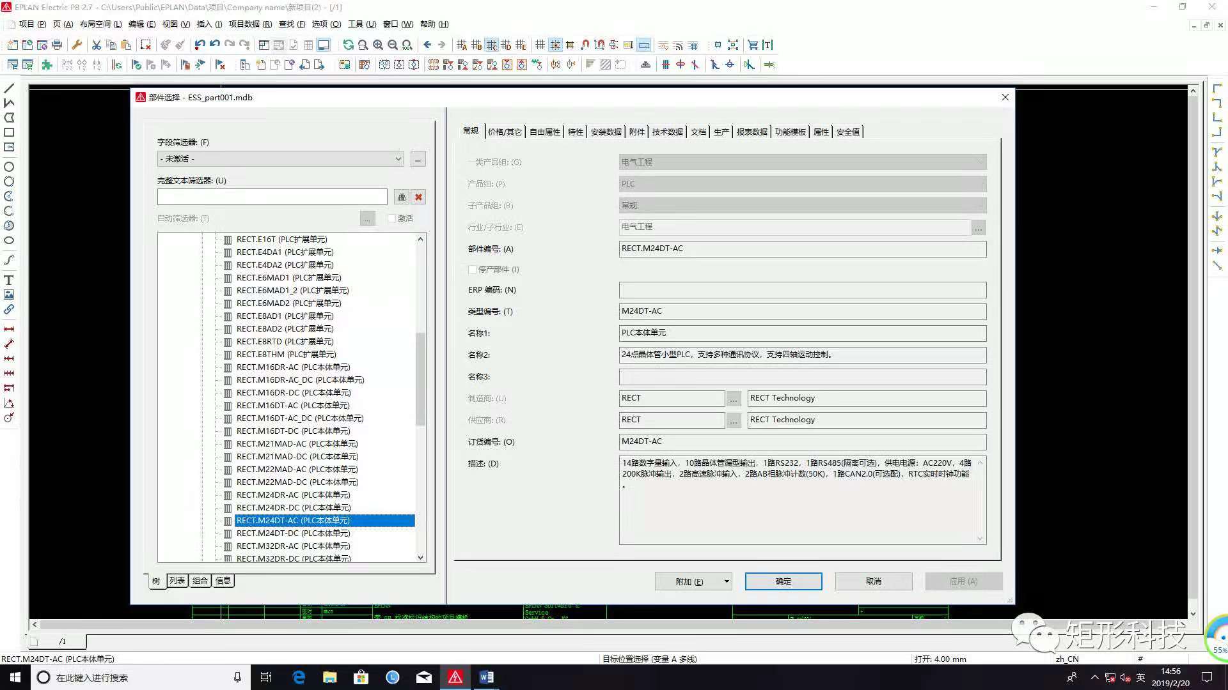The width and height of the screenshot is (1228, 690).
Task: Switch to the 组合 bottom tab
Action: coord(200,581)
